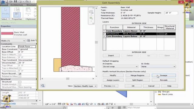Click the Revit Links icon in Project Browser
Viewport: 194px width, 109px height.
click(159, 94)
